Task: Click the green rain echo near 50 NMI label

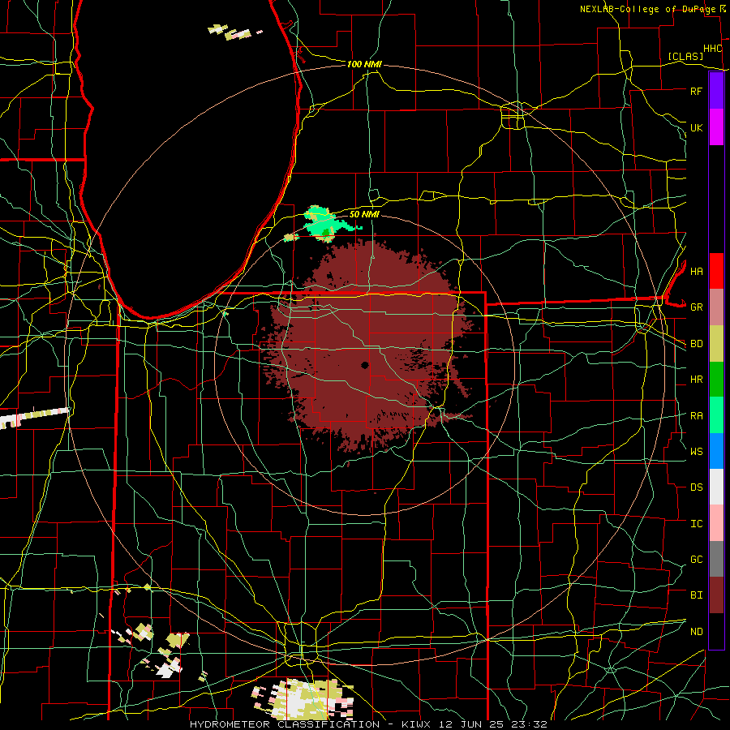Action: tap(323, 225)
